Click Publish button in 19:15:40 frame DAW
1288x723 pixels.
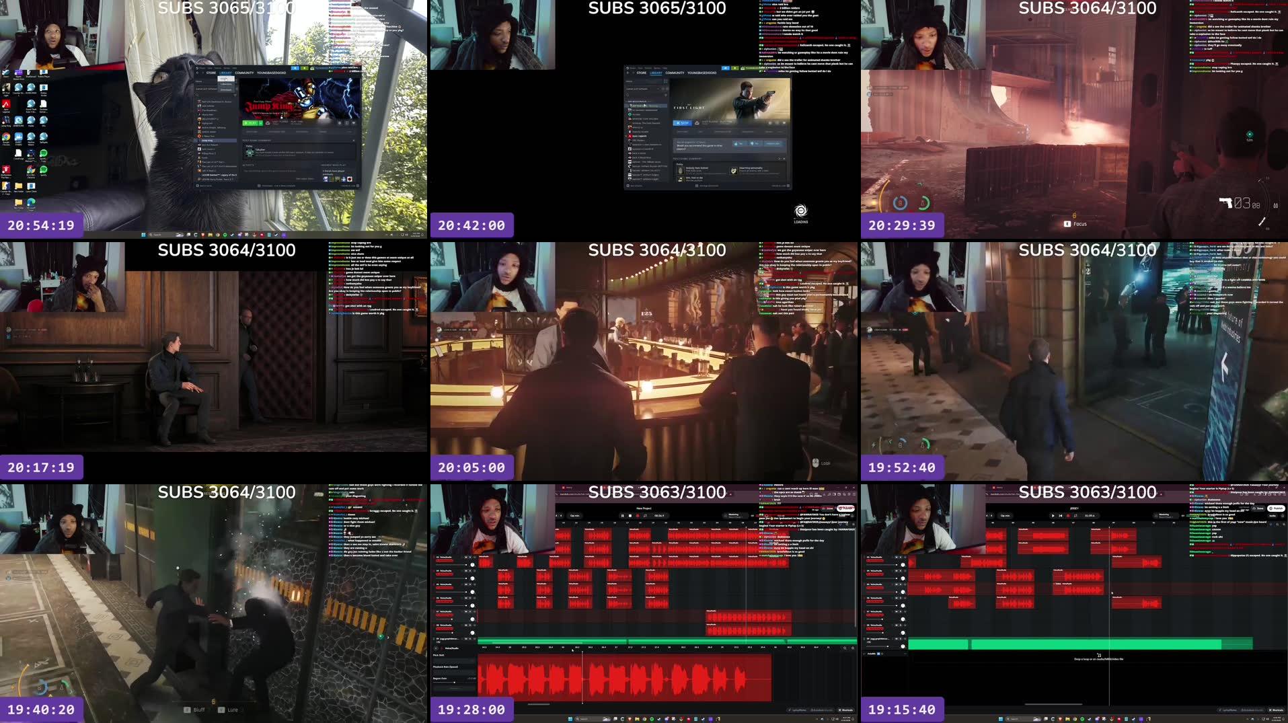[1276, 508]
